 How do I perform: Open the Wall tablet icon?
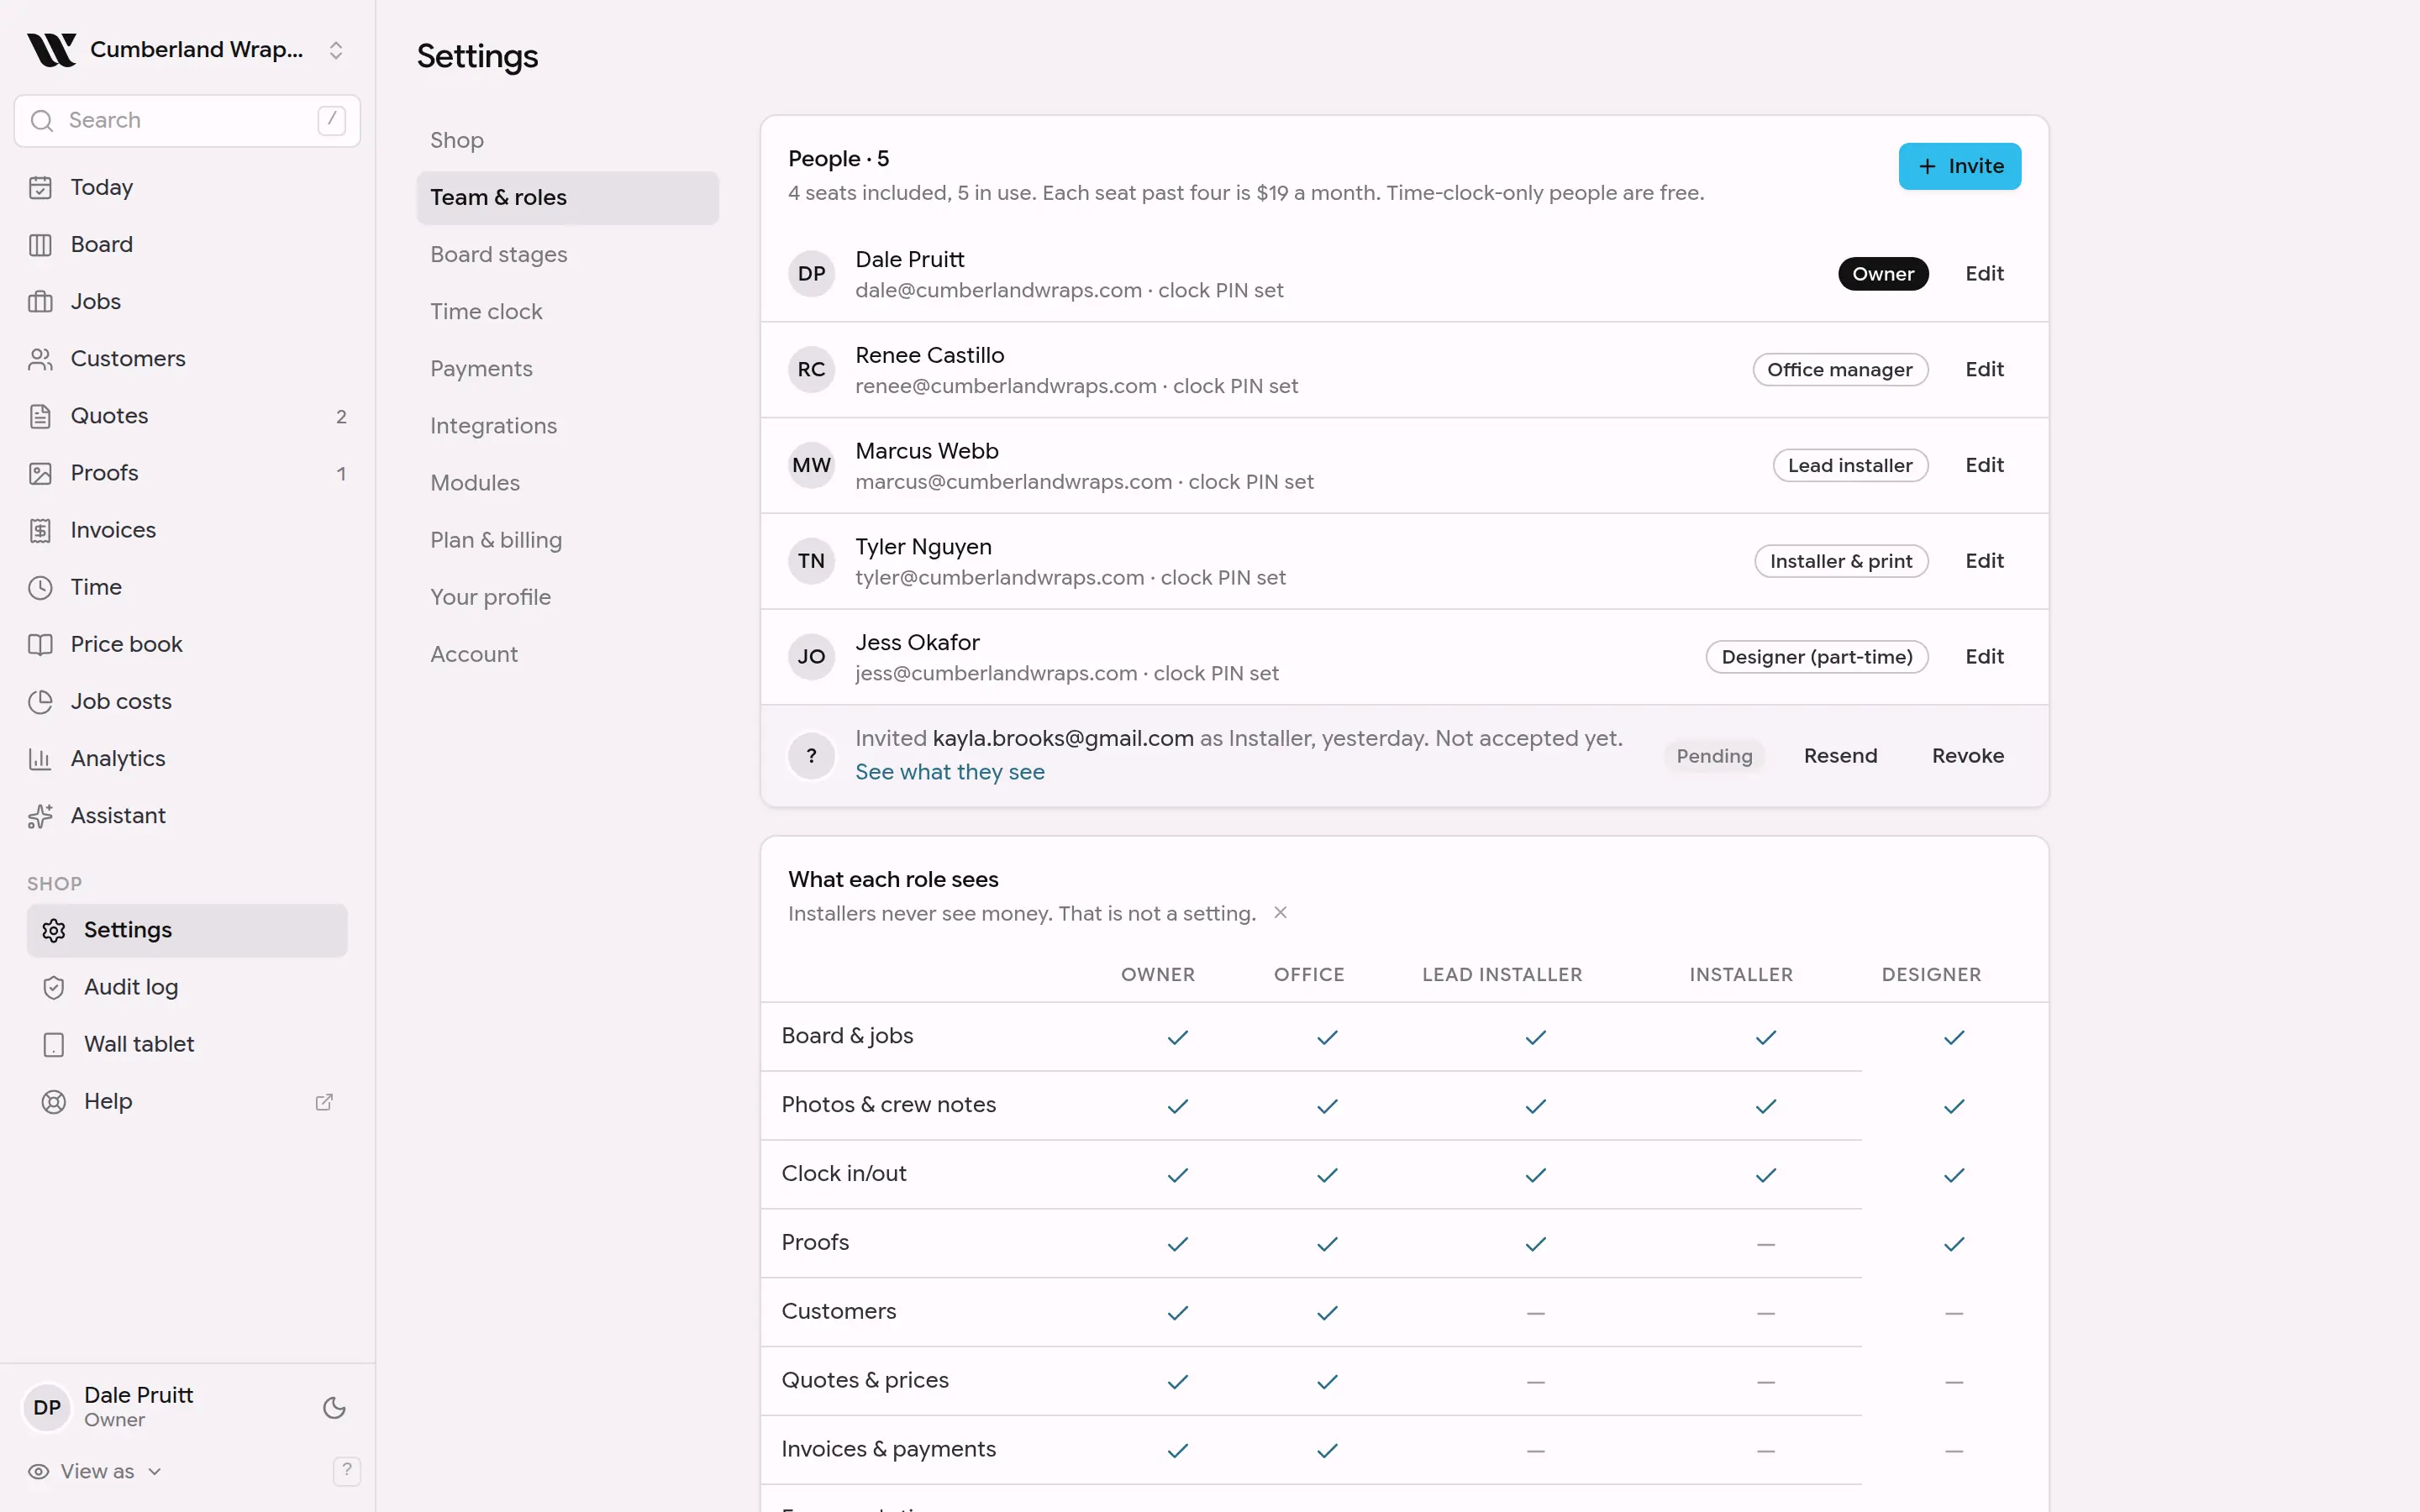tap(54, 1044)
